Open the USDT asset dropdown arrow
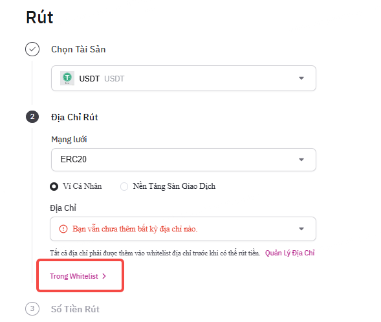This screenshot has width=381, height=322. (x=301, y=78)
